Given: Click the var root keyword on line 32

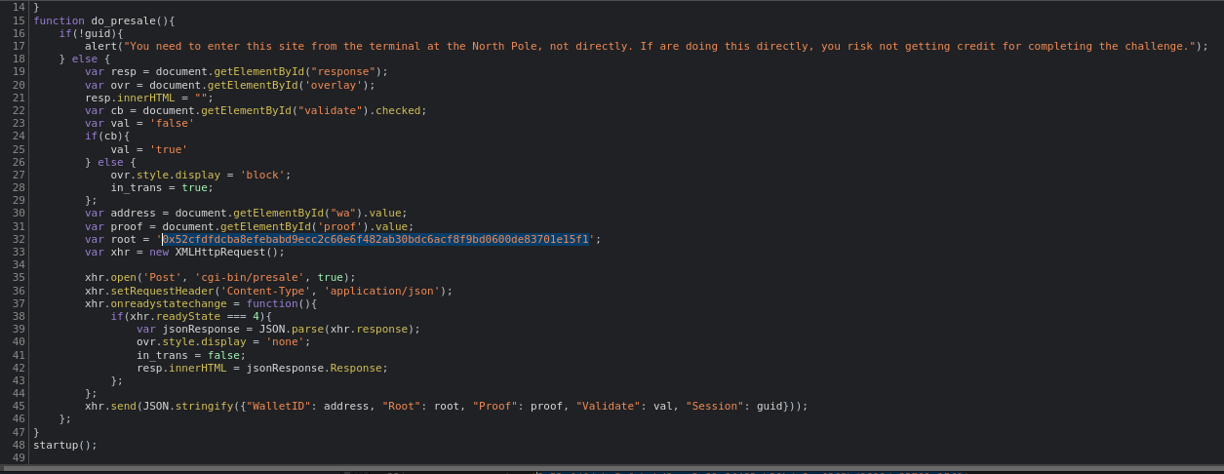Looking at the screenshot, I should (x=110, y=239).
